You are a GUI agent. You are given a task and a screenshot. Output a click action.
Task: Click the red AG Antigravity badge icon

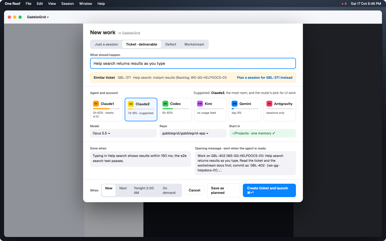(x=269, y=104)
